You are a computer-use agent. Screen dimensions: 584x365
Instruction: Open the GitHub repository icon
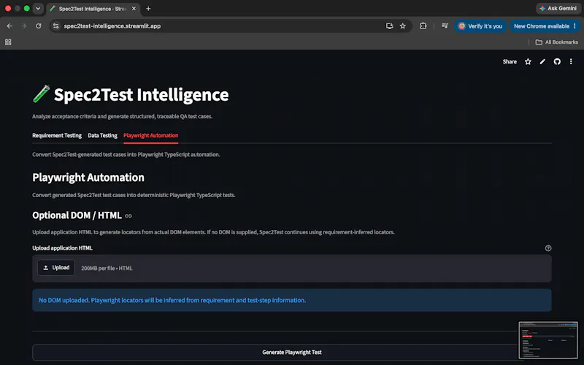point(557,62)
